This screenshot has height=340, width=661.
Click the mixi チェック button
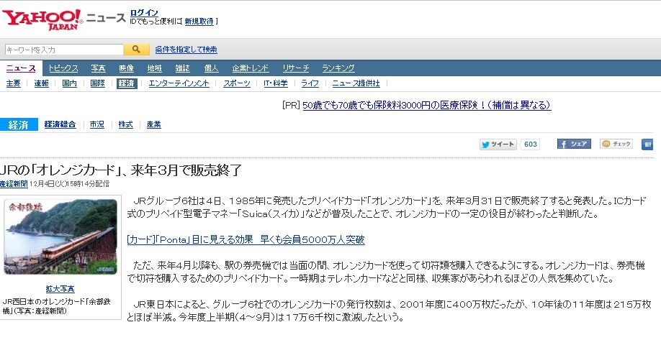tap(616, 144)
